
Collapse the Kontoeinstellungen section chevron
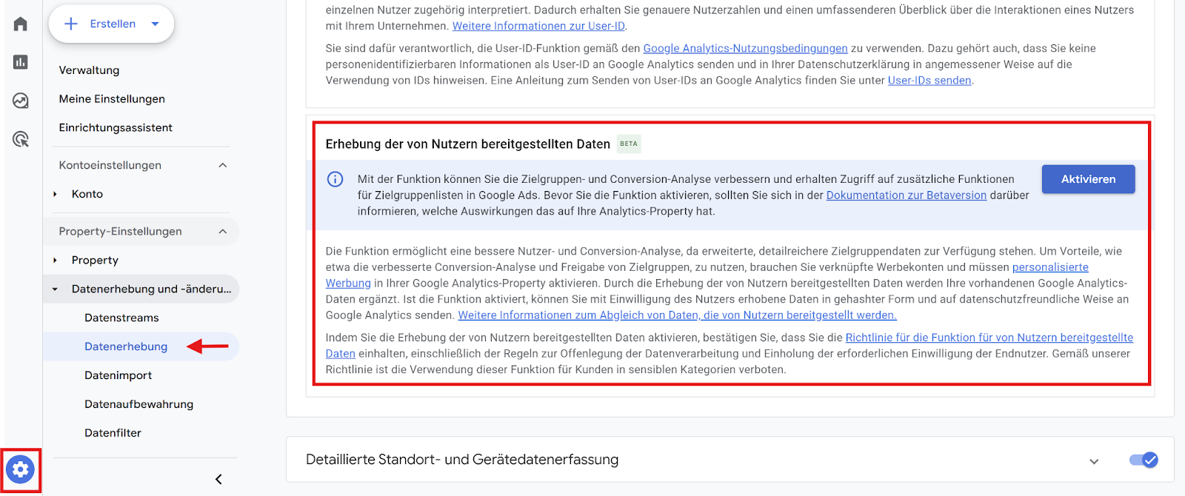coord(223,165)
